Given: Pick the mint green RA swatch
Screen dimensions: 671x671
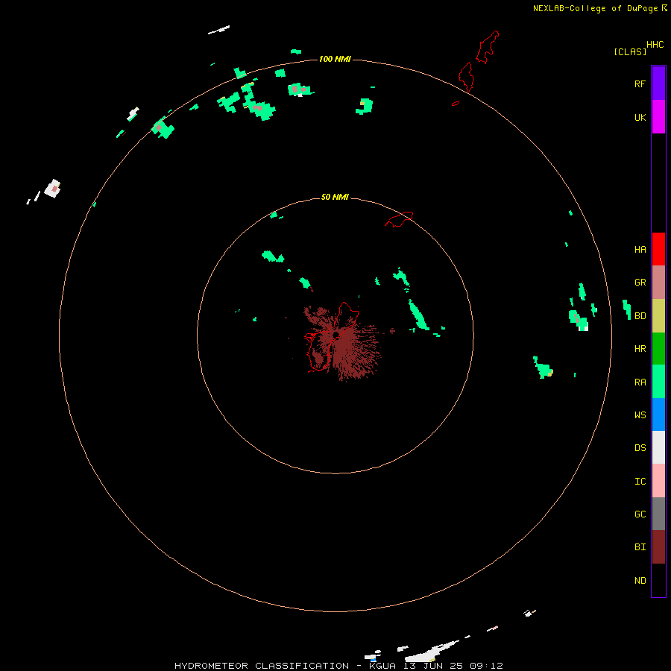Looking at the screenshot, I should tap(658, 382).
